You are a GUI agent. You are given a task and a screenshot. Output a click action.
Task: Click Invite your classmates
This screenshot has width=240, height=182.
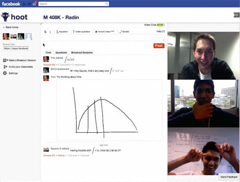click(18, 67)
